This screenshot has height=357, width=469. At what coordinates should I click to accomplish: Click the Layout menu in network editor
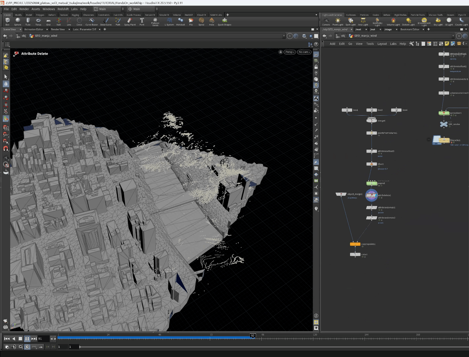point(382,44)
